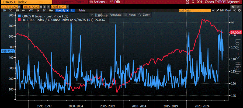Viewport: 243px width, 108px height.
Task: Click the 1995-1999 time axis label
Action: (44, 106)
